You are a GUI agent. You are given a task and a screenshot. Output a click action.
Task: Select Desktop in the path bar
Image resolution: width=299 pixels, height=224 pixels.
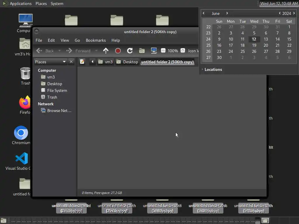pos(127,62)
